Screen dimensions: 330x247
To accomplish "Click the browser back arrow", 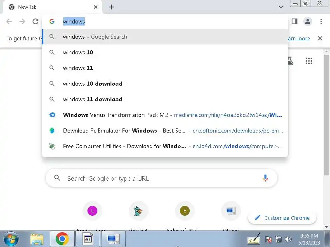I will pos(9,21).
